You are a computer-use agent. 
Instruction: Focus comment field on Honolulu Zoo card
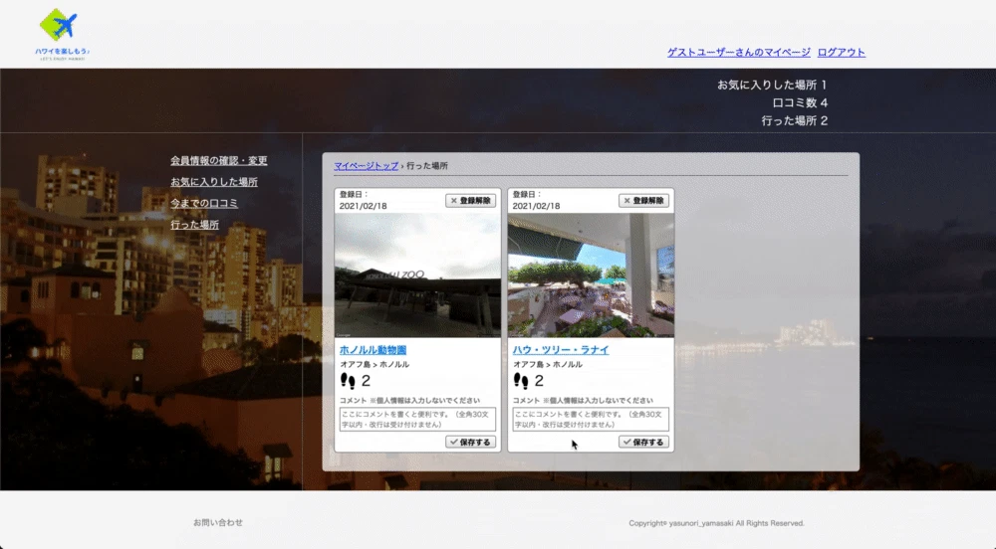click(417, 419)
